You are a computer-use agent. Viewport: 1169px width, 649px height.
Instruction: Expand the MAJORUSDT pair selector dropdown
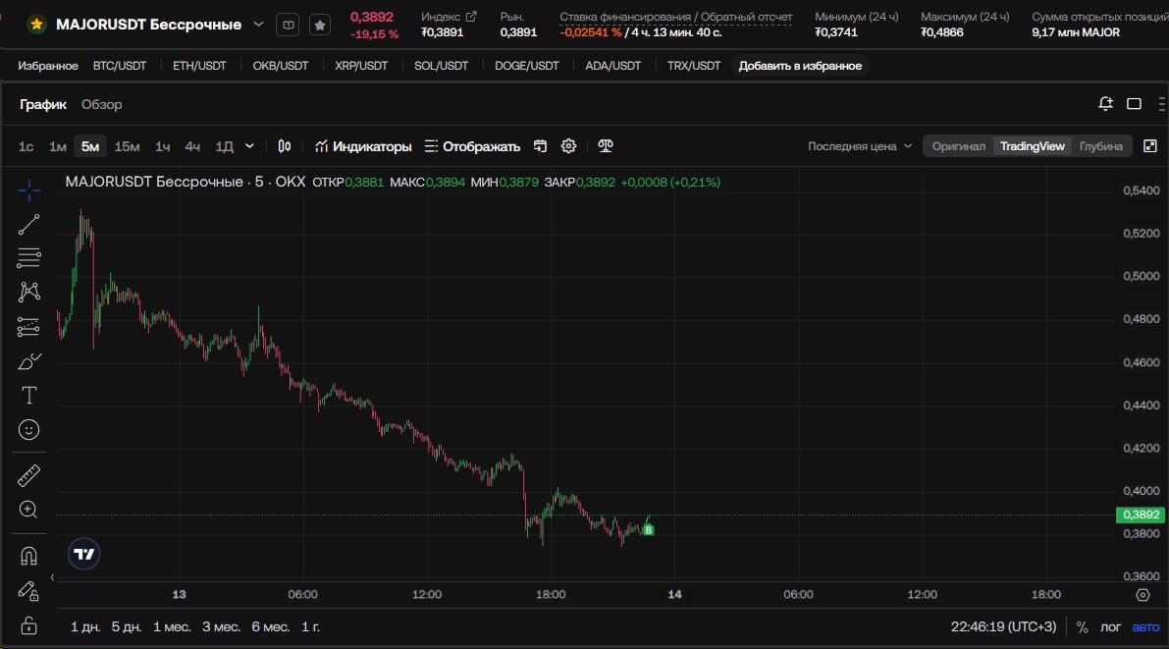tap(259, 24)
